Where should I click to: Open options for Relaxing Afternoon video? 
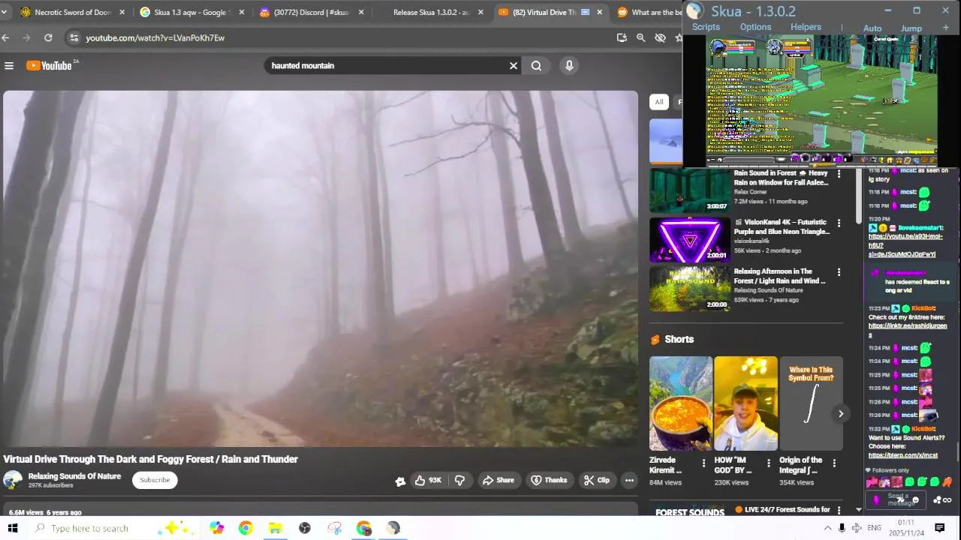pos(839,272)
